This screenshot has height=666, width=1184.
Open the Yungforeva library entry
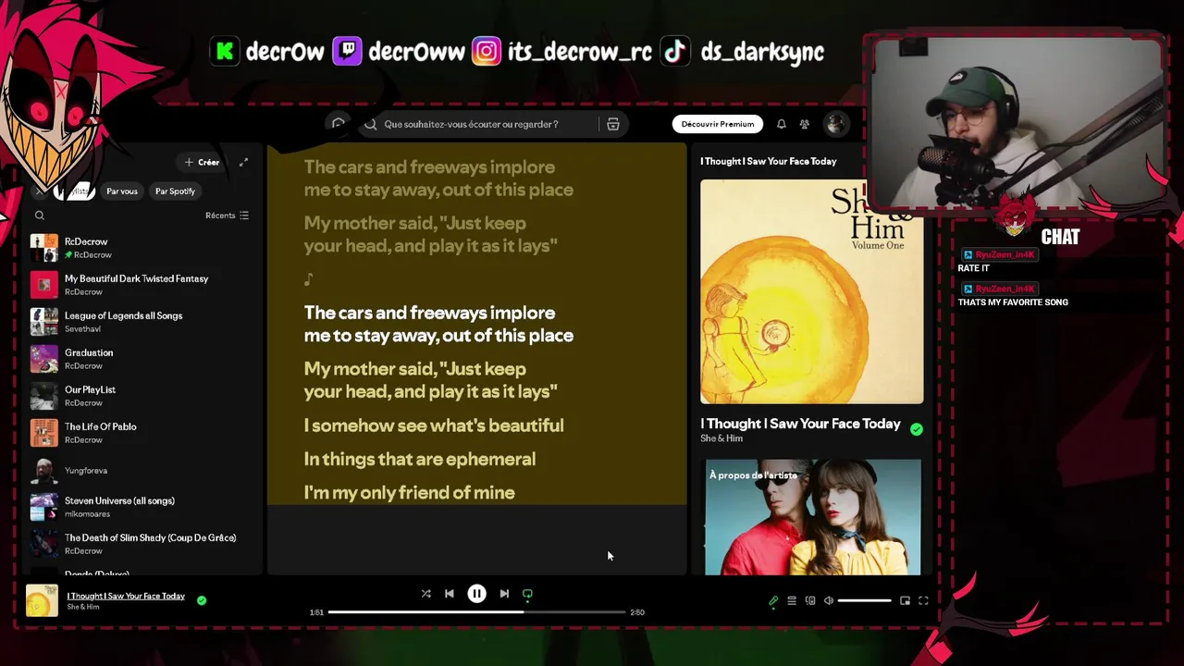tap(143, 470)
